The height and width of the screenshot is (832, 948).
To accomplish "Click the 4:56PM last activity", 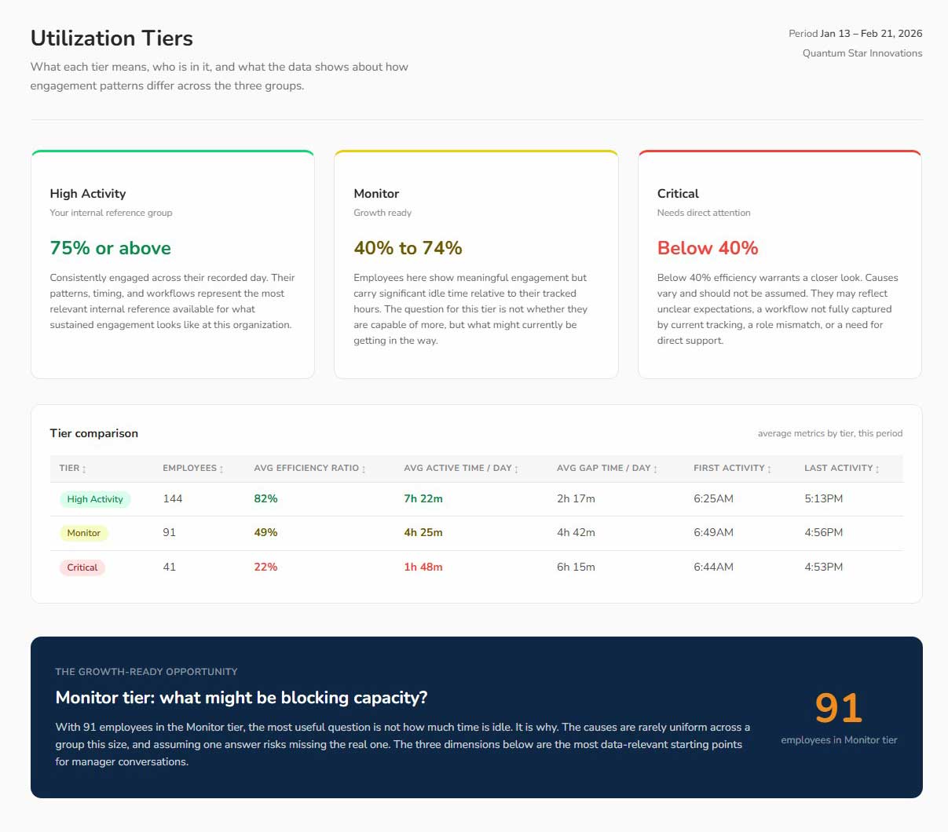I will pyautogui.click(x=824, y=532).
